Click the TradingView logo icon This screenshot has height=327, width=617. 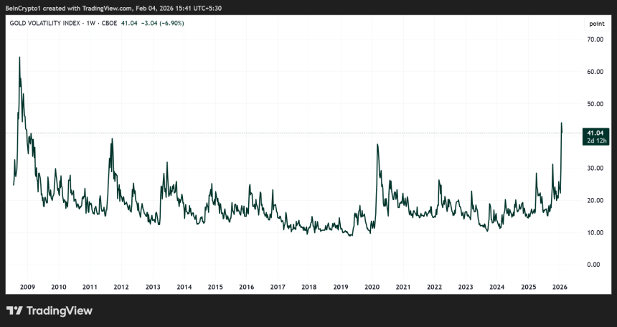click(x=14, y=311)
